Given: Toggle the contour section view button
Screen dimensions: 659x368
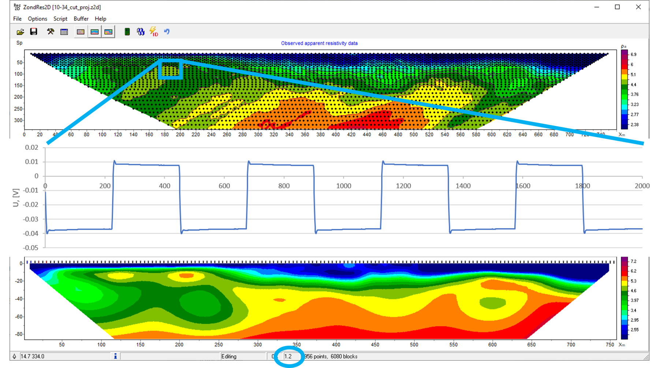Looking at the screenshot, I should [108, 32].
